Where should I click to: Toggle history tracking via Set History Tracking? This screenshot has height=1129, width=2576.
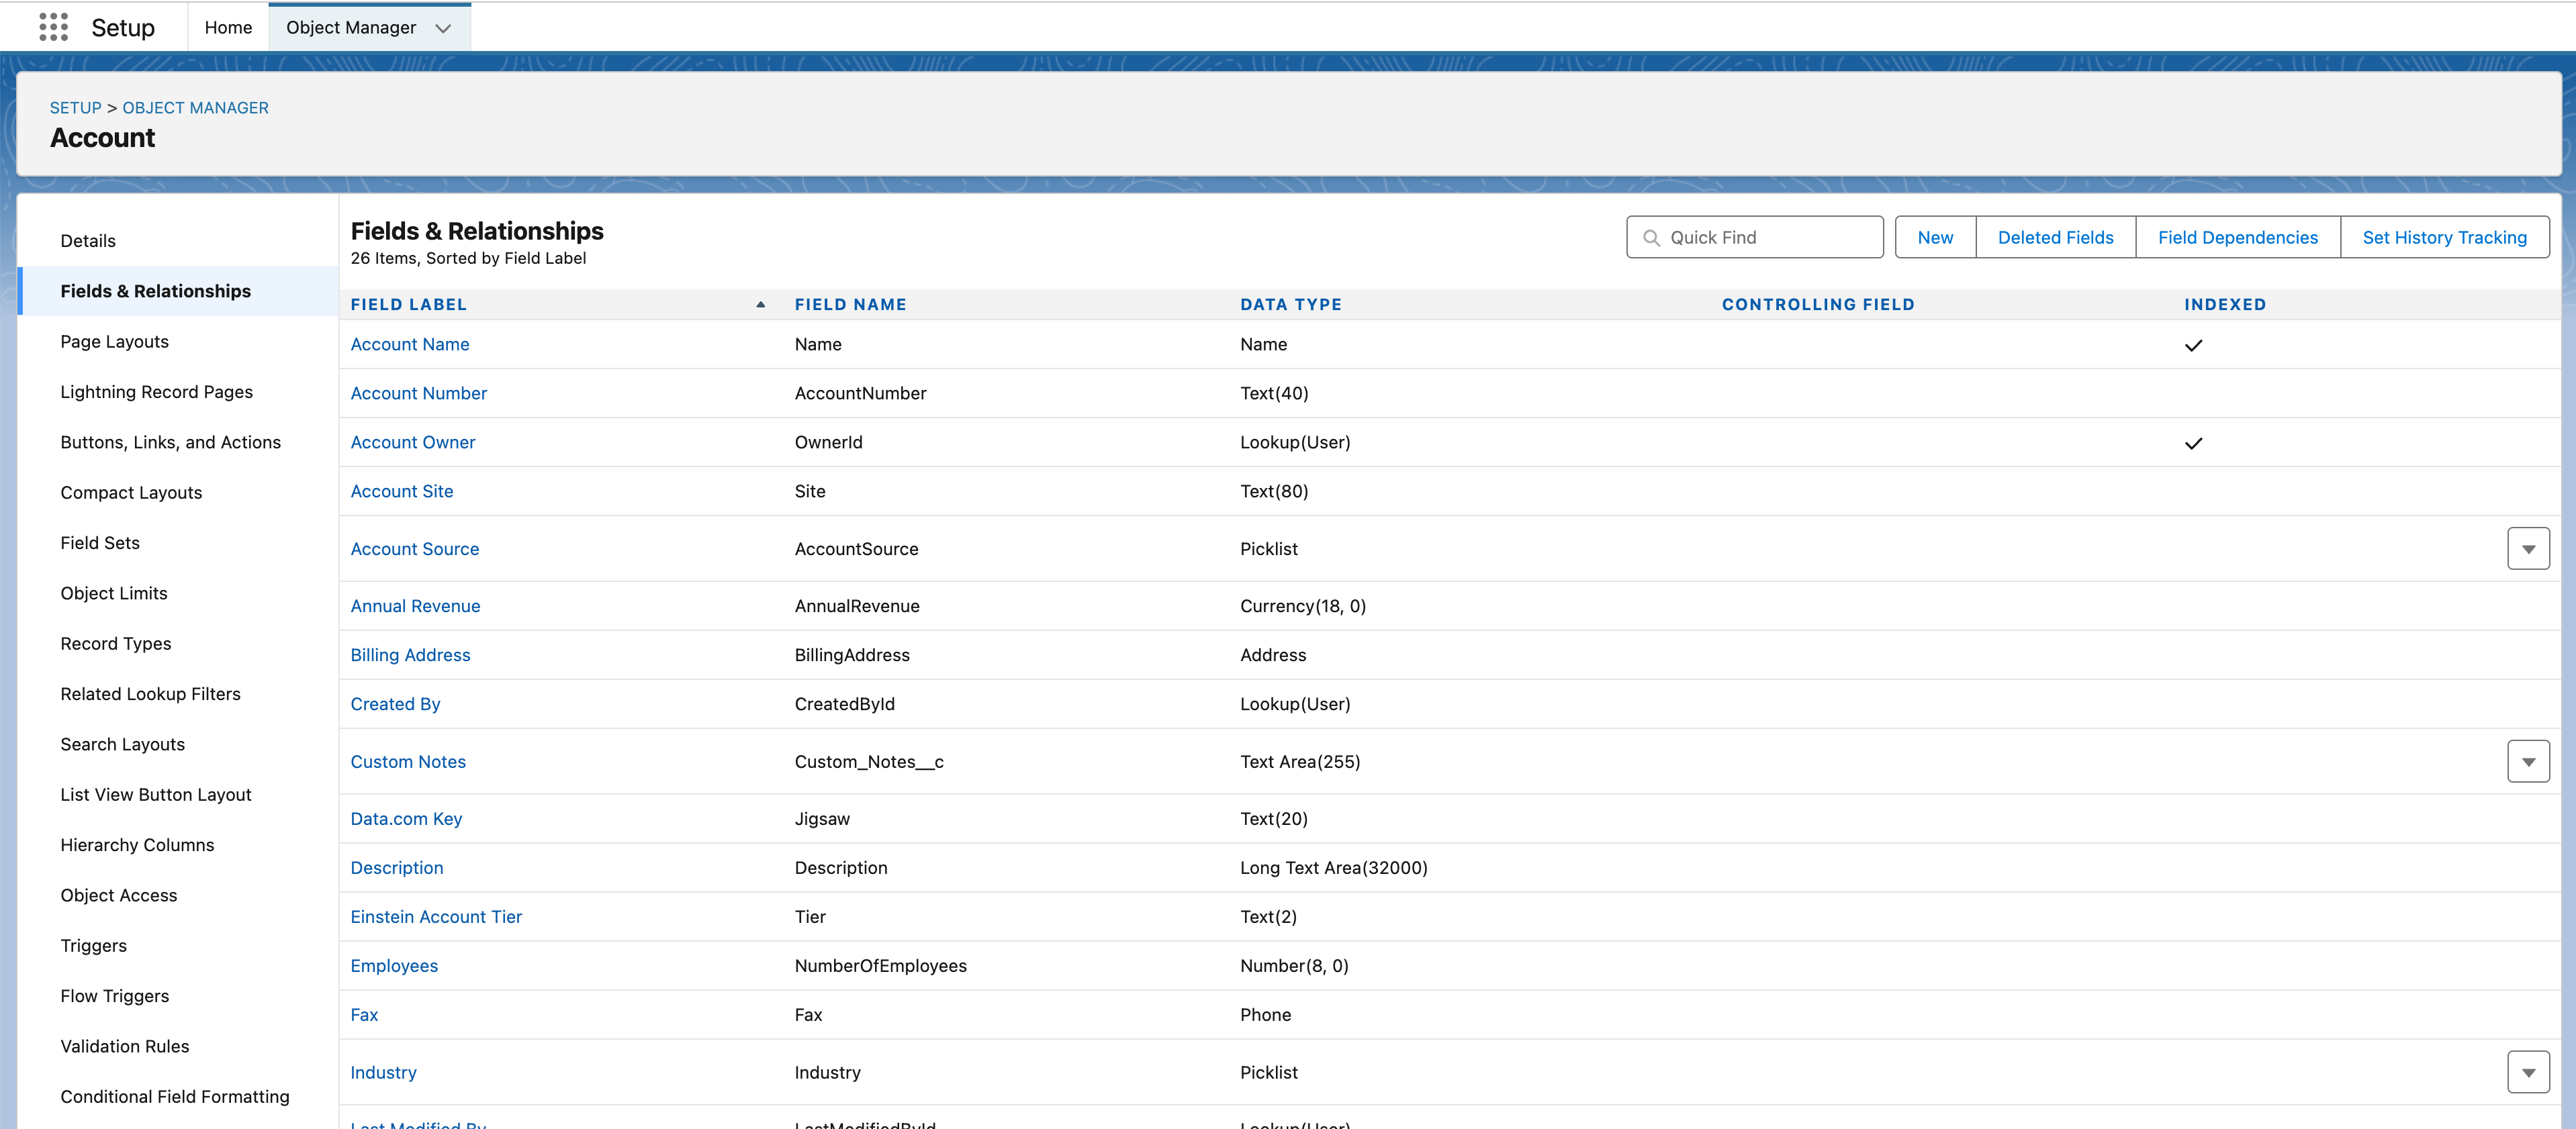click(2445, 237)
